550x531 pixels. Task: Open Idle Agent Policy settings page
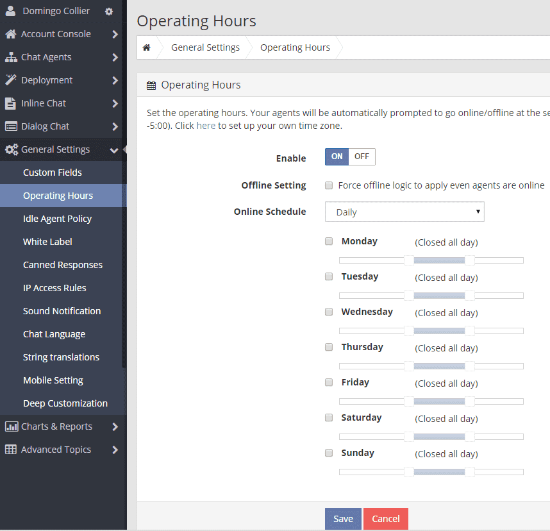click(57, 219)
